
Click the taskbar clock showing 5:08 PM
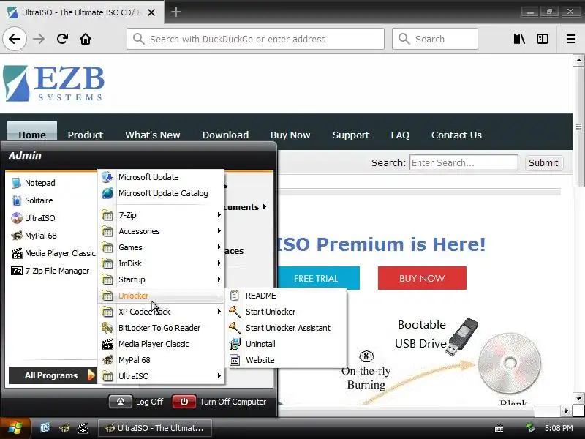[559, 428]
